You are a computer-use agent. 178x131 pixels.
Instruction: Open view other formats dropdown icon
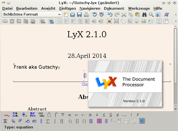point(42,21)
